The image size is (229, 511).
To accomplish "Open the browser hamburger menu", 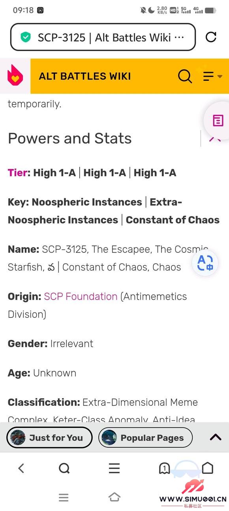I will point(114,468).
